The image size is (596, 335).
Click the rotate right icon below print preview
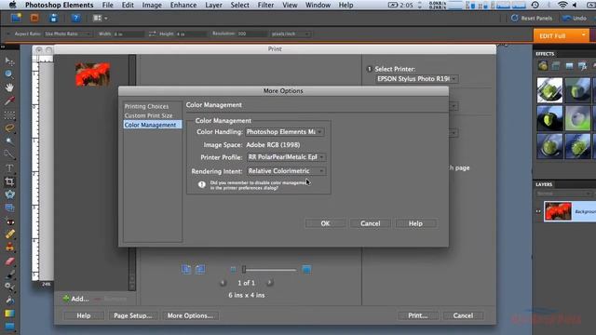pyautogui.click(x=200, y=269)
